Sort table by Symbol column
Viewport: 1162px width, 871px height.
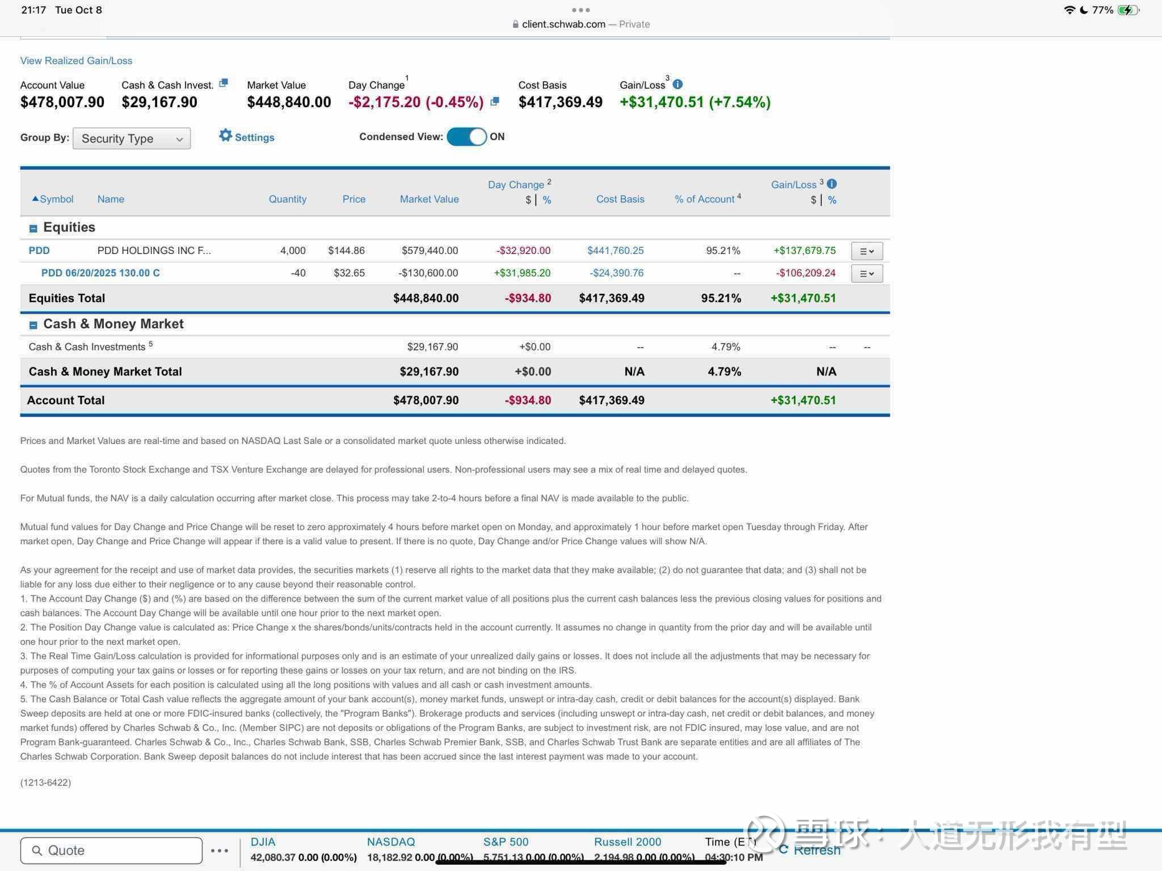53,199
